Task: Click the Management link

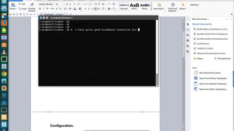Action: coord(223,59)
